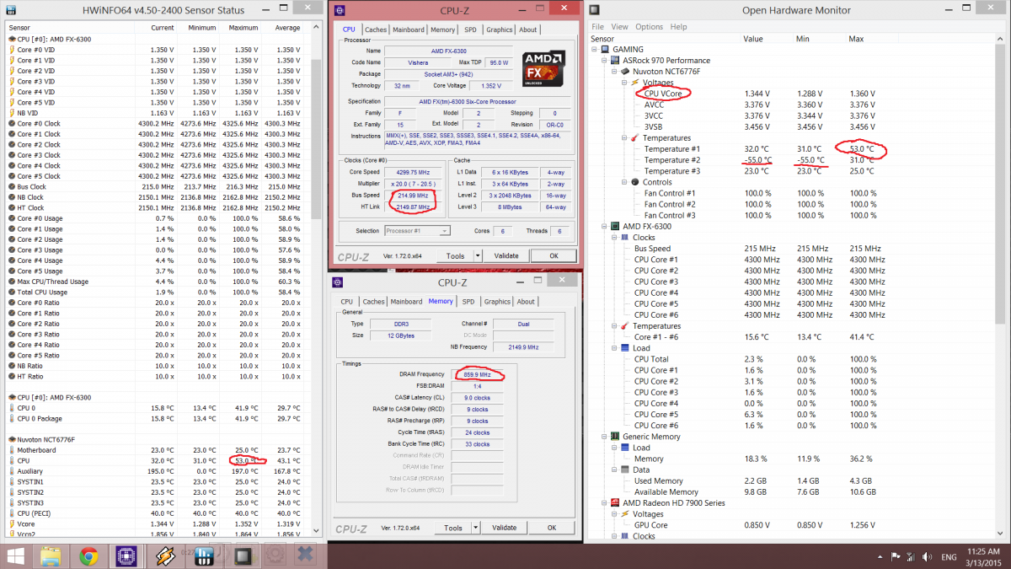Click the GPU Voltages lightning icon under Radeon
Image resolution: width=1011 pixels, height=569 pixels.
coord(626,514)
